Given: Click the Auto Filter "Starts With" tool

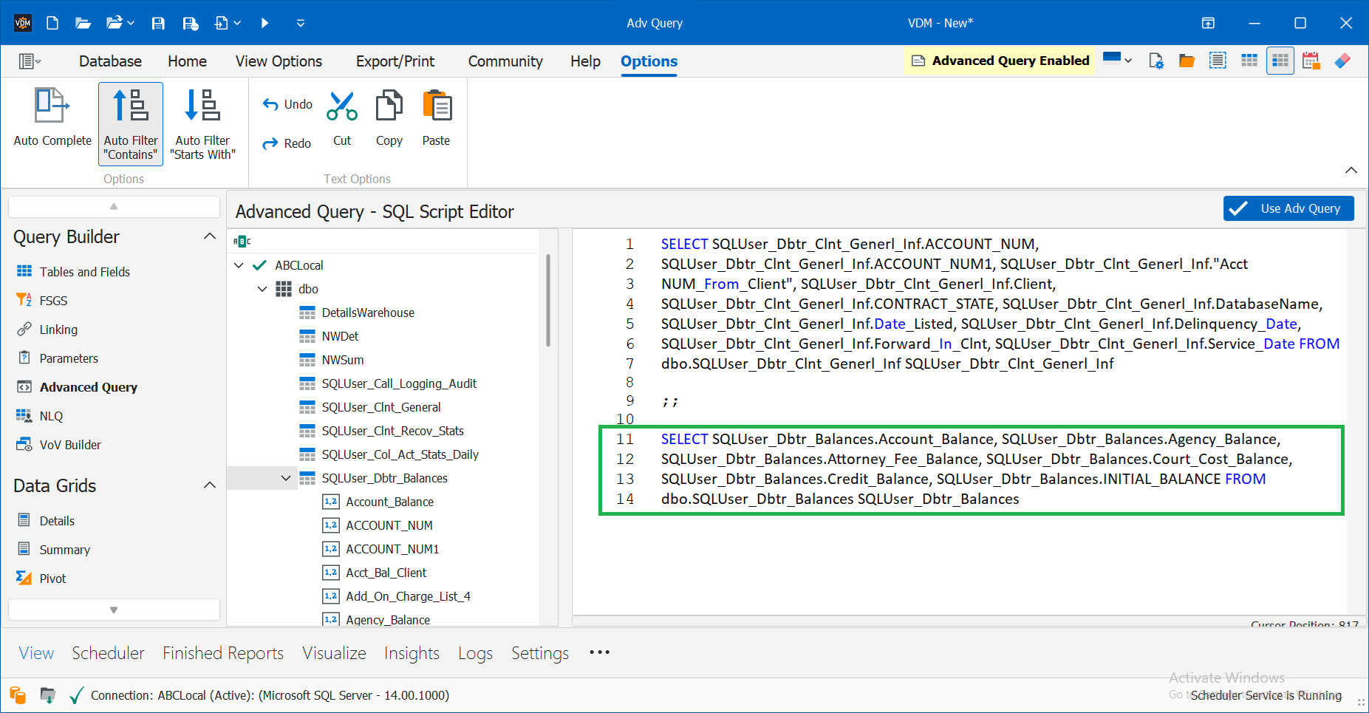Looking at the screenshot, I should click(x=203, y=124).
